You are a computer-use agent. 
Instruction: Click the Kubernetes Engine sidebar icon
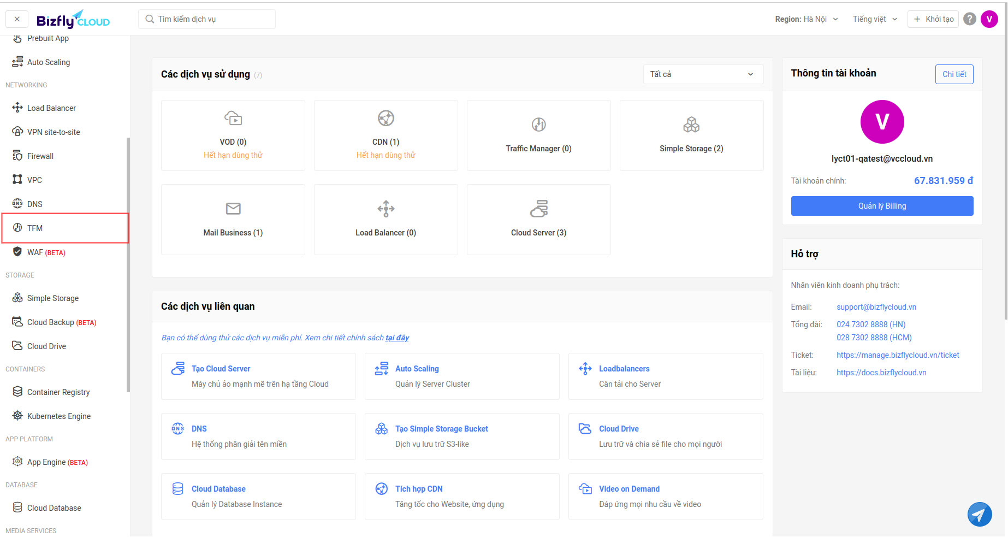click(17, 416)
